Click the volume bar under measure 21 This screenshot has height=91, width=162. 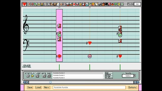(59, 67)
